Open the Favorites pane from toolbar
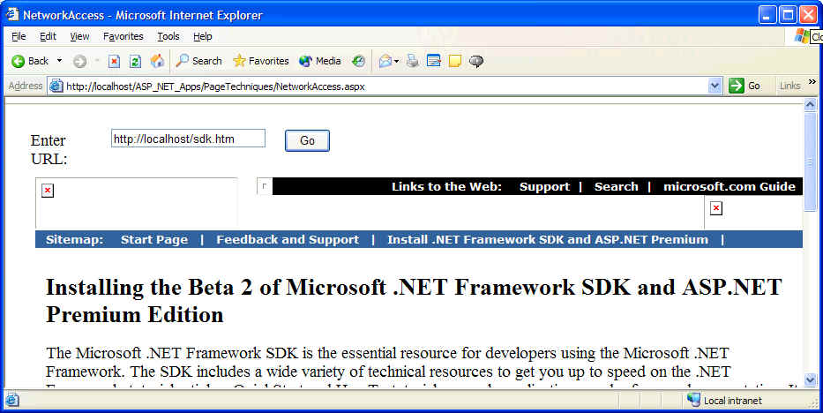This screenshot has height=413, width=823. coord(260,61)
